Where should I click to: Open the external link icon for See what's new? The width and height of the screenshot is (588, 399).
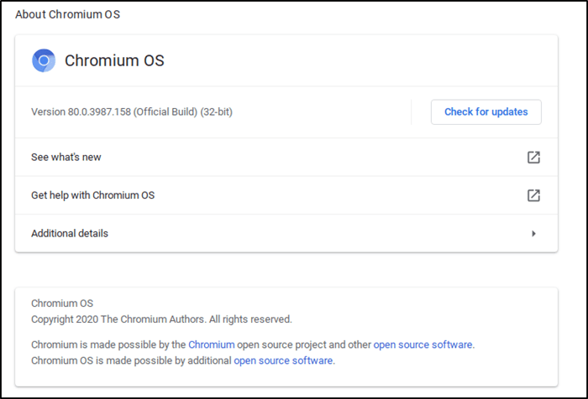533,158
